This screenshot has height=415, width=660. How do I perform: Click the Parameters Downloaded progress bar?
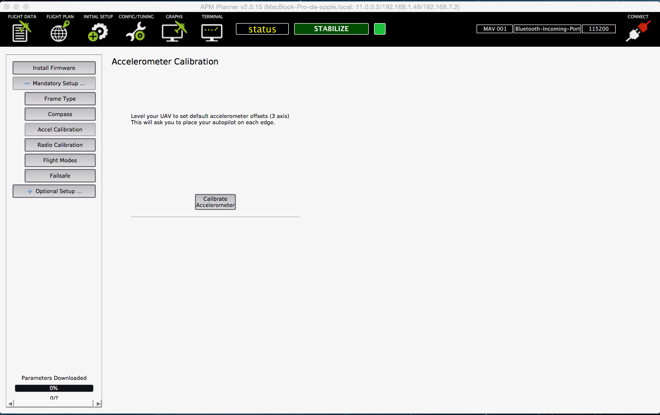[54, 388]
